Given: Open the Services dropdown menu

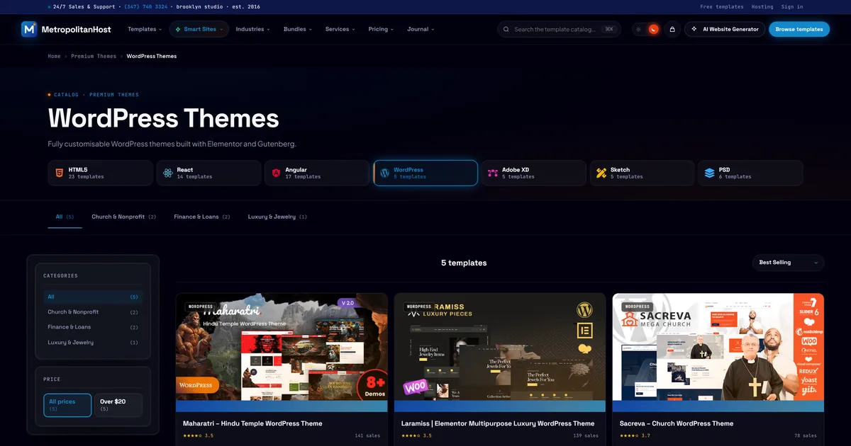Looking at the screenshot, I should pos(340,29).
